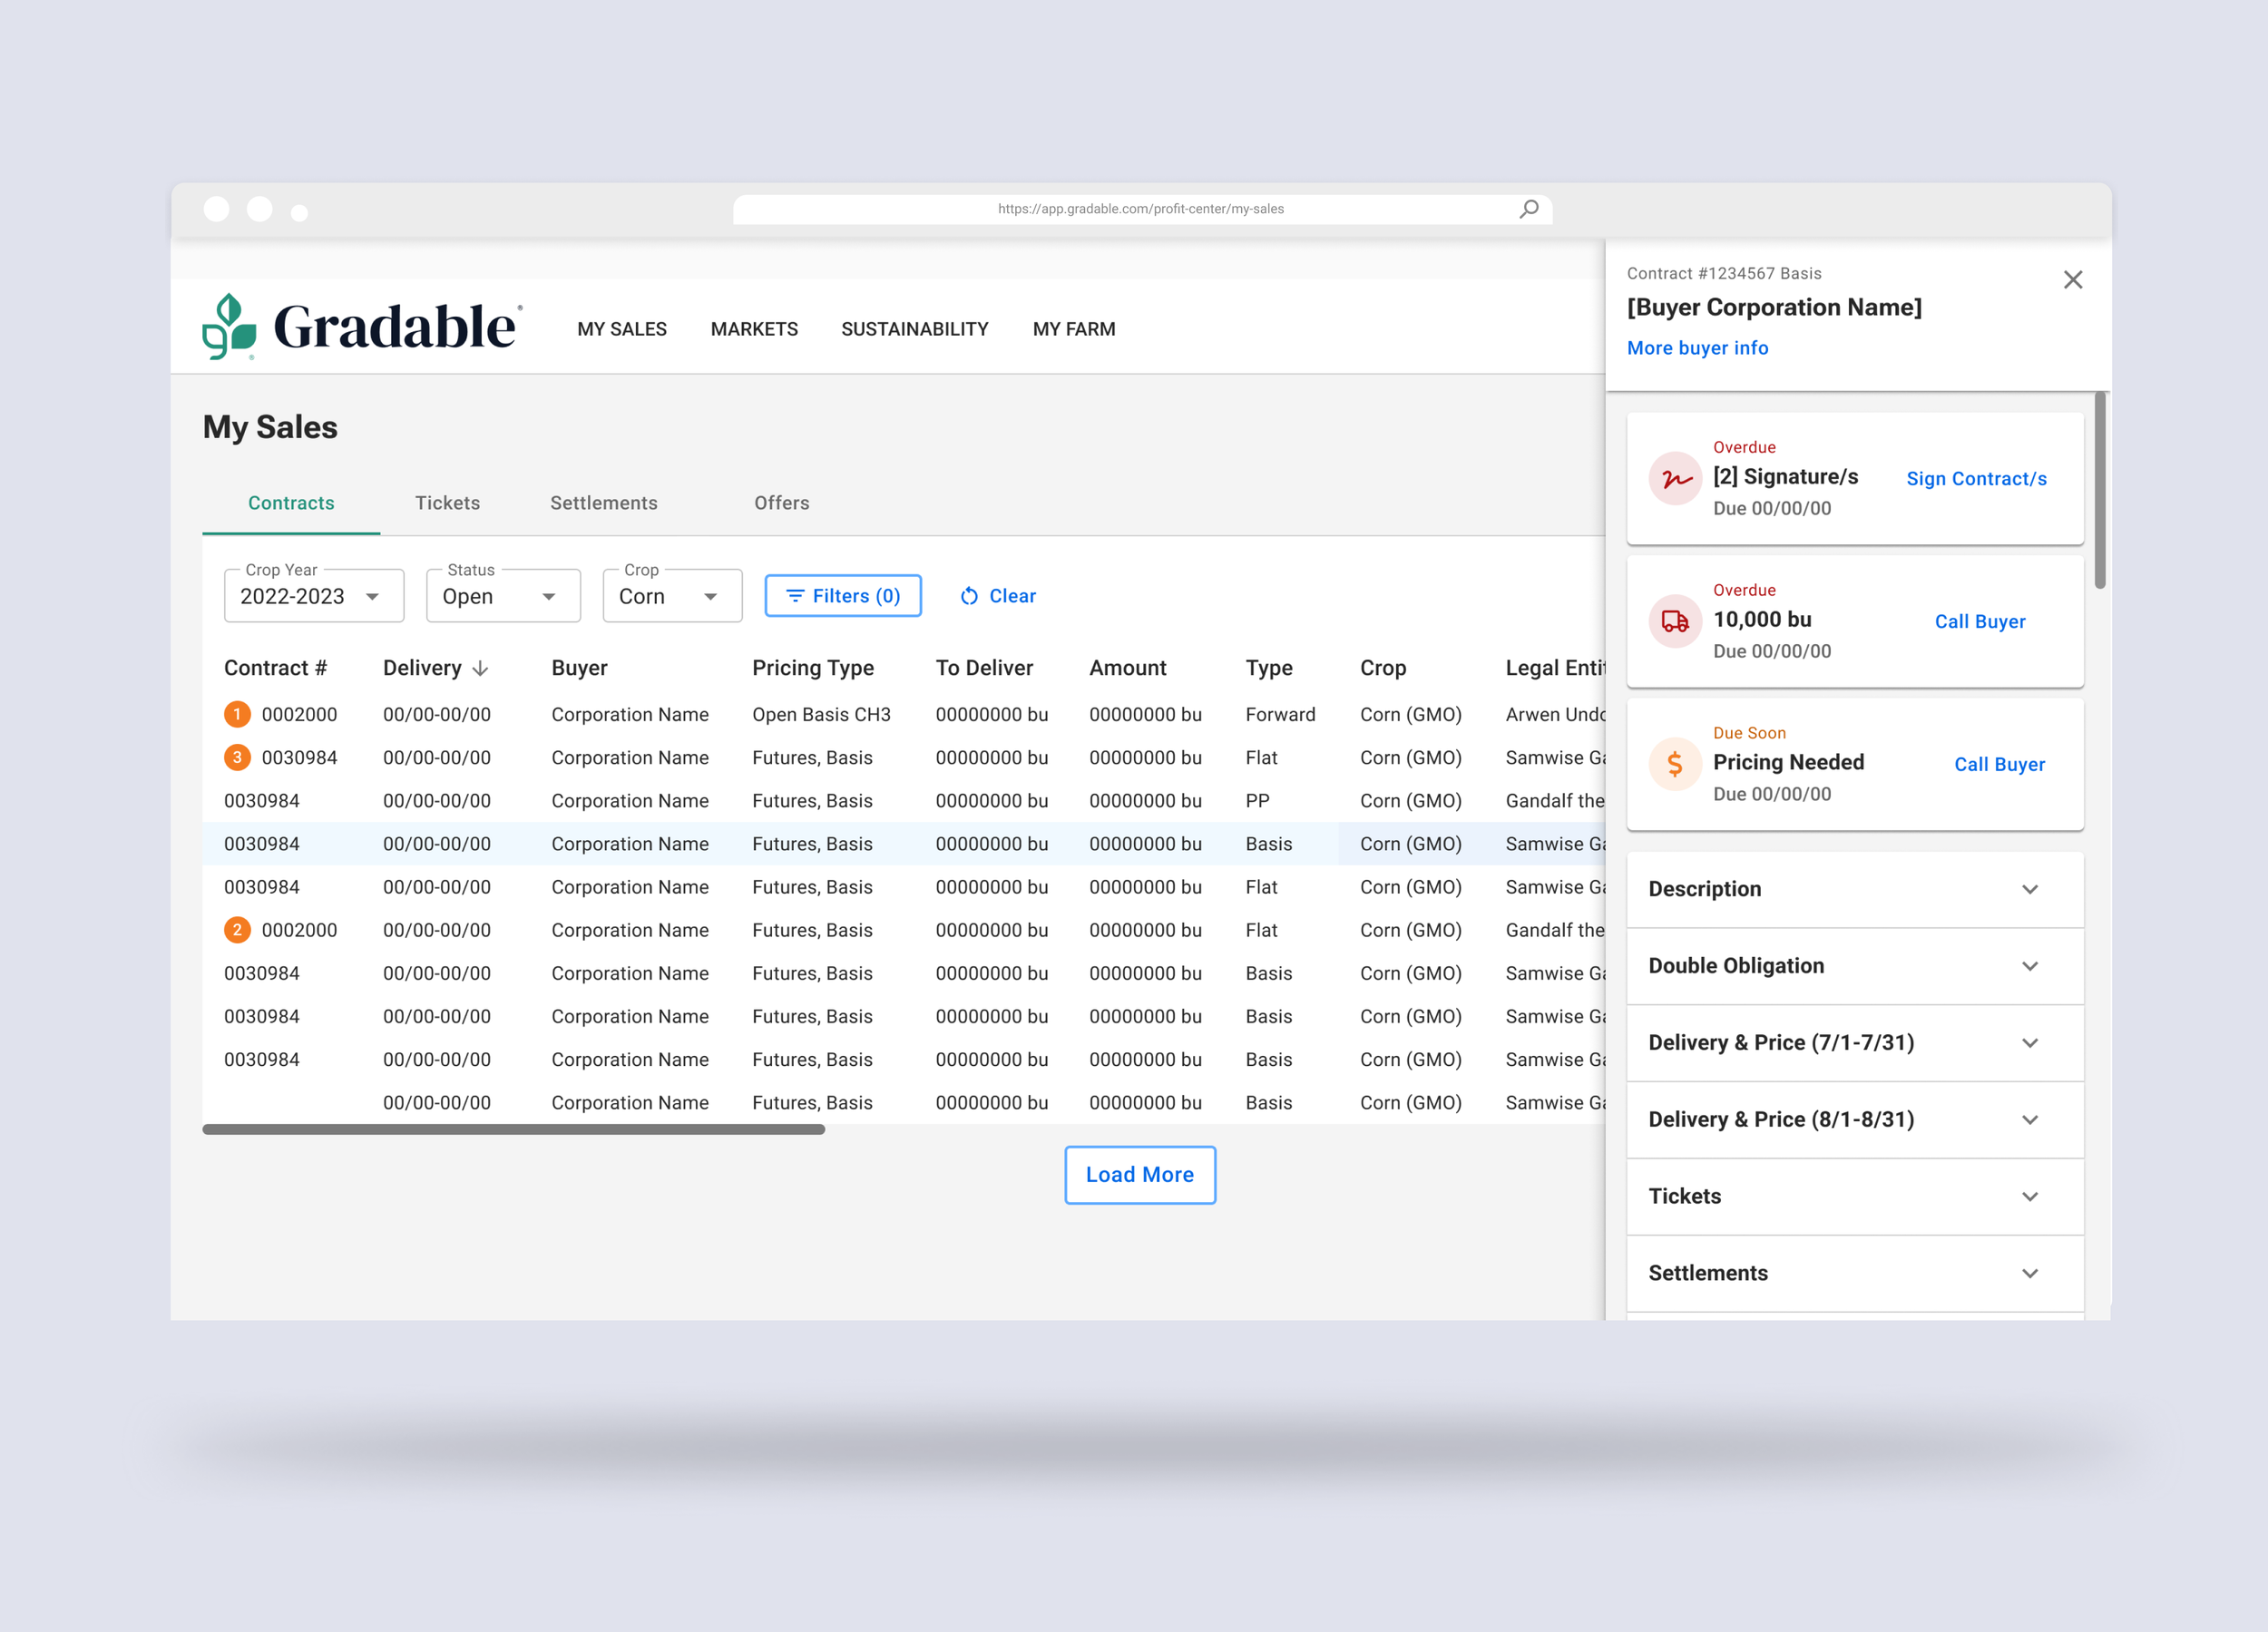Switch to the Settlements tab
This screenshot has width=2268, height=1632.
coord(603,503)
